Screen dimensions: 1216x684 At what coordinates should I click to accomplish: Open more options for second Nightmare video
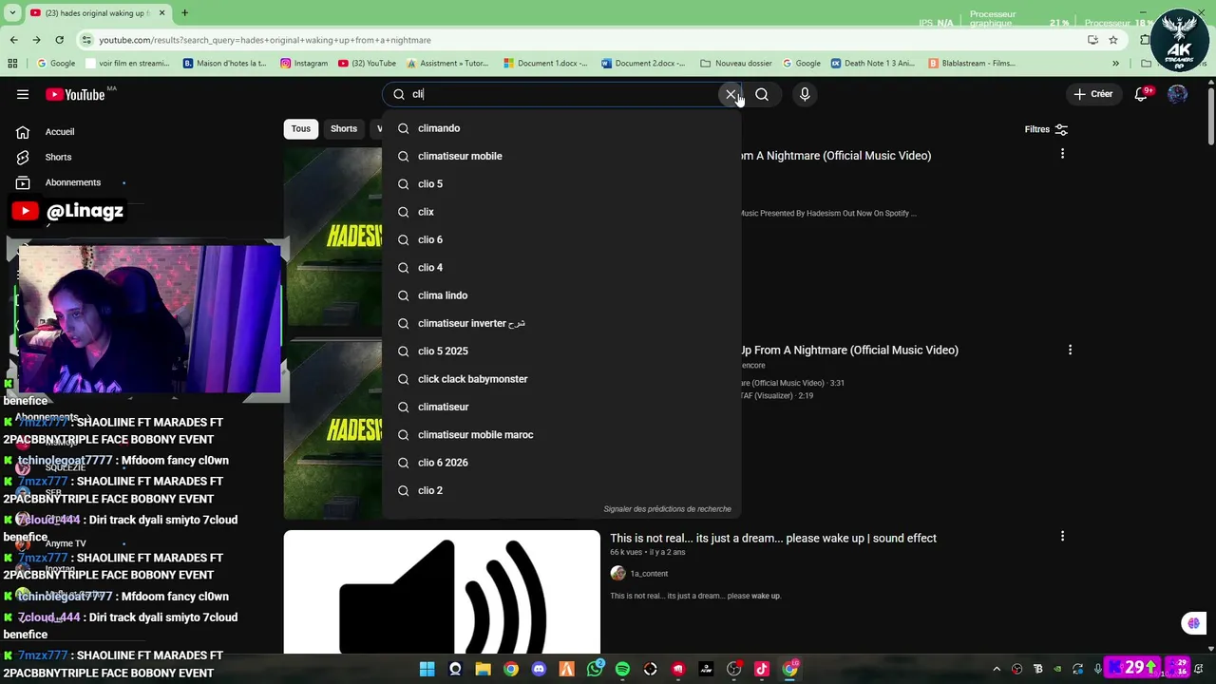click(x=1070, y=350)
